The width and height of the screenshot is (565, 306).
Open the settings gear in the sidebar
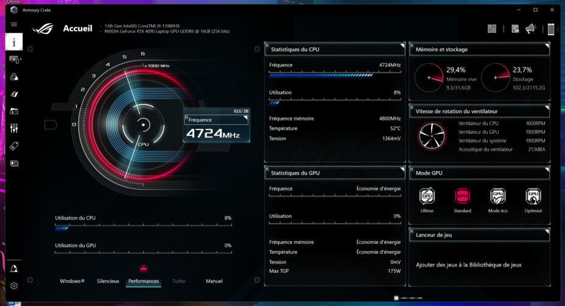click(x=14, y=286)
